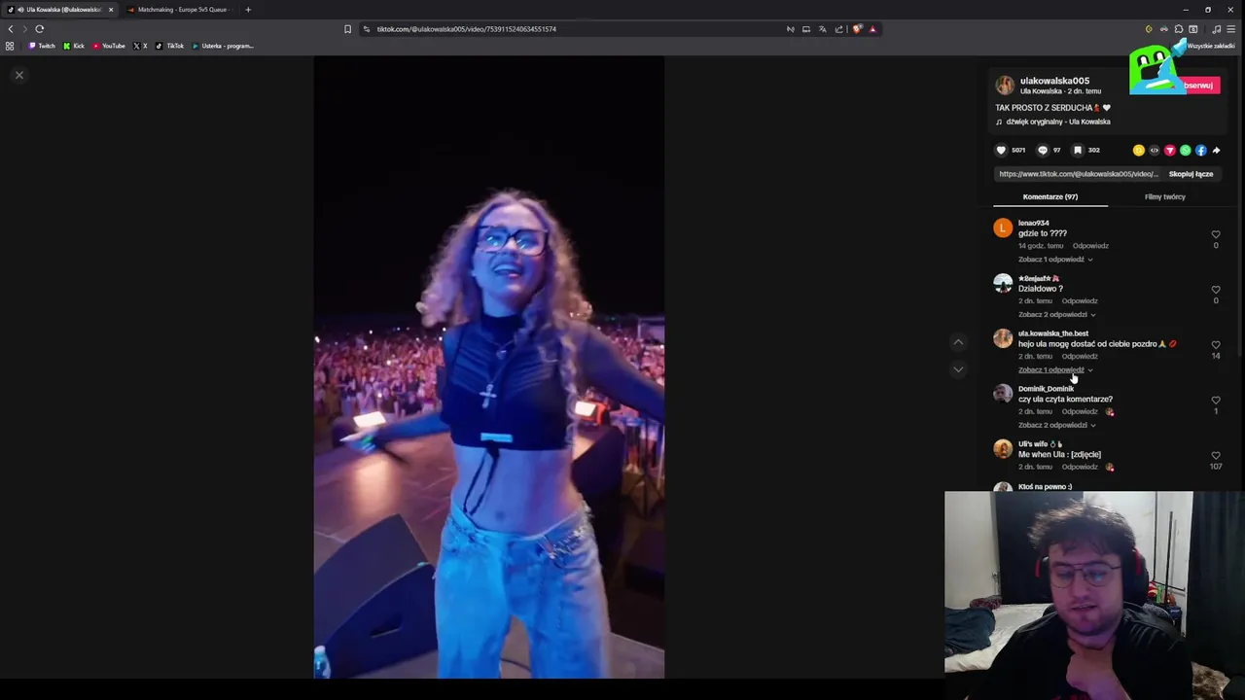Click the translate page icon
Image resolution: width=1245 pixels, height=700 pixels.
tap(822, 29)
